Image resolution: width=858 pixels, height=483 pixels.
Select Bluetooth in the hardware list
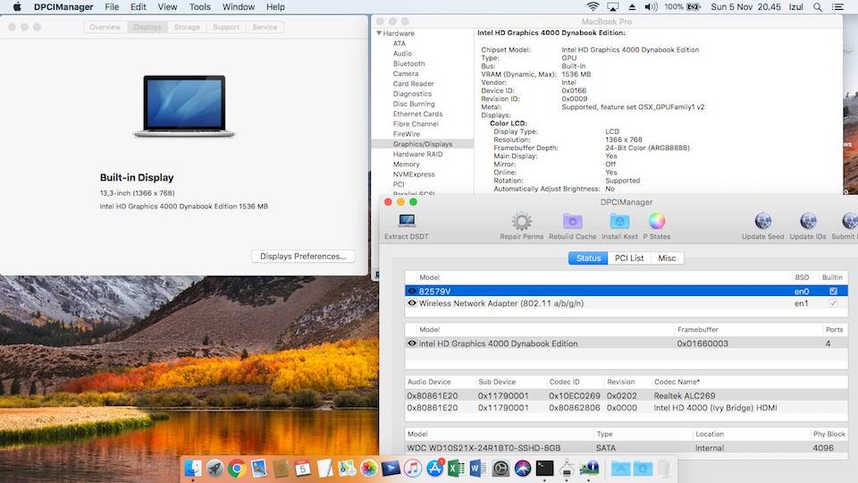[408, 64]
